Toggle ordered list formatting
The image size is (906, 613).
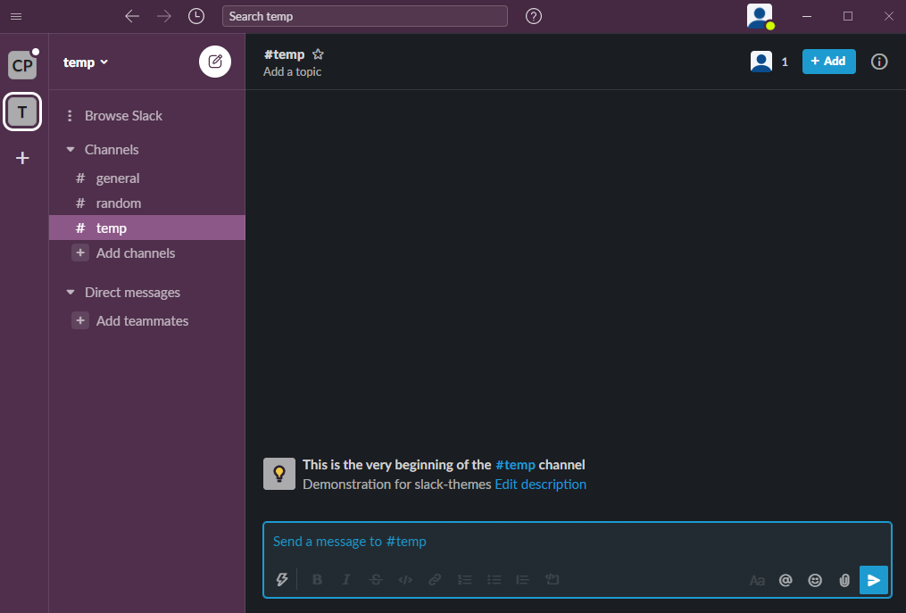464,579
